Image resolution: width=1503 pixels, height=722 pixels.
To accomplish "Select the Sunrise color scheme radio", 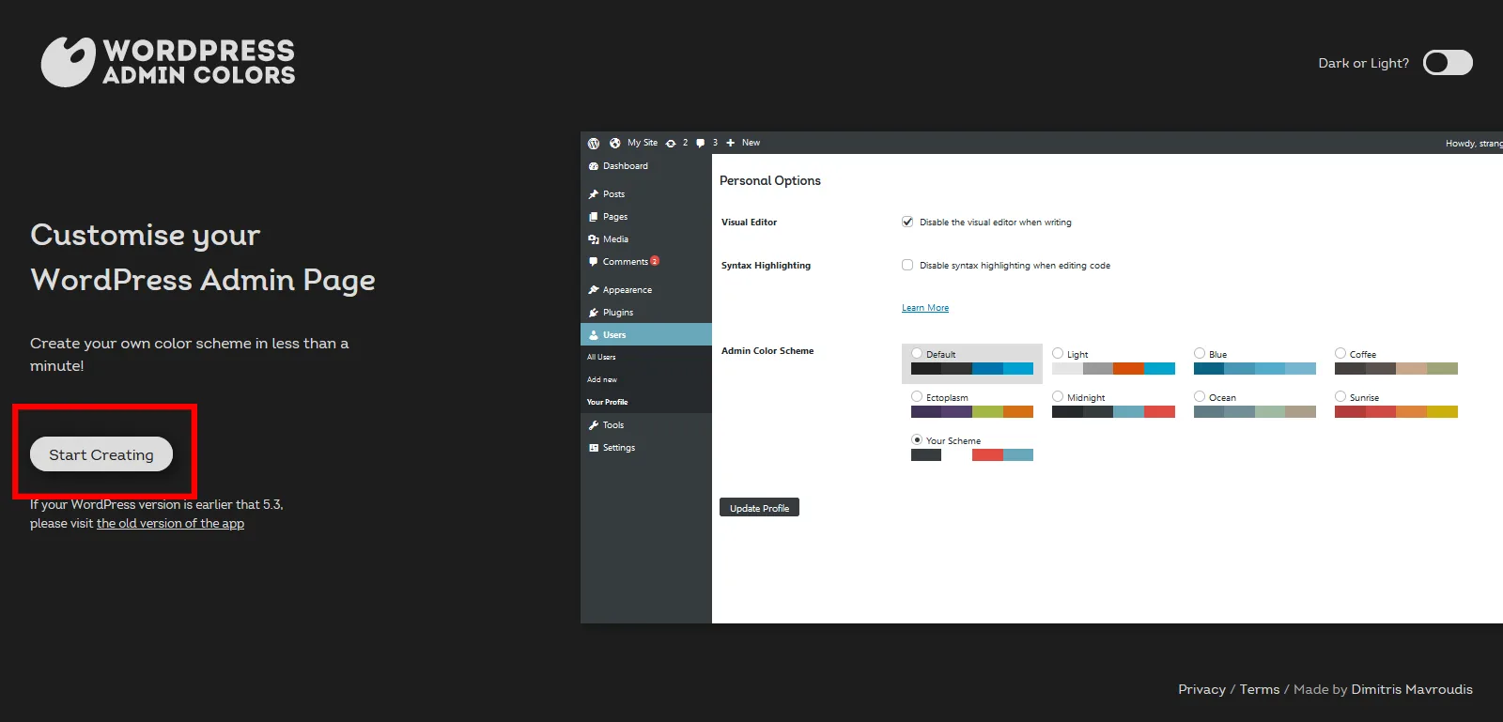I will pos(1340,397).
